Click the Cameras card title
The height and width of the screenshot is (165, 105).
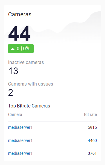click(x=20, y=14)
